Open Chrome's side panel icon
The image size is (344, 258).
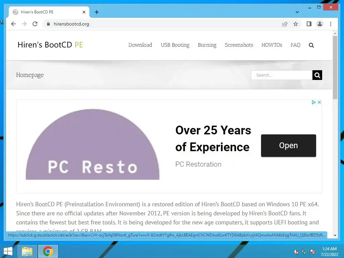pos(309,24)
